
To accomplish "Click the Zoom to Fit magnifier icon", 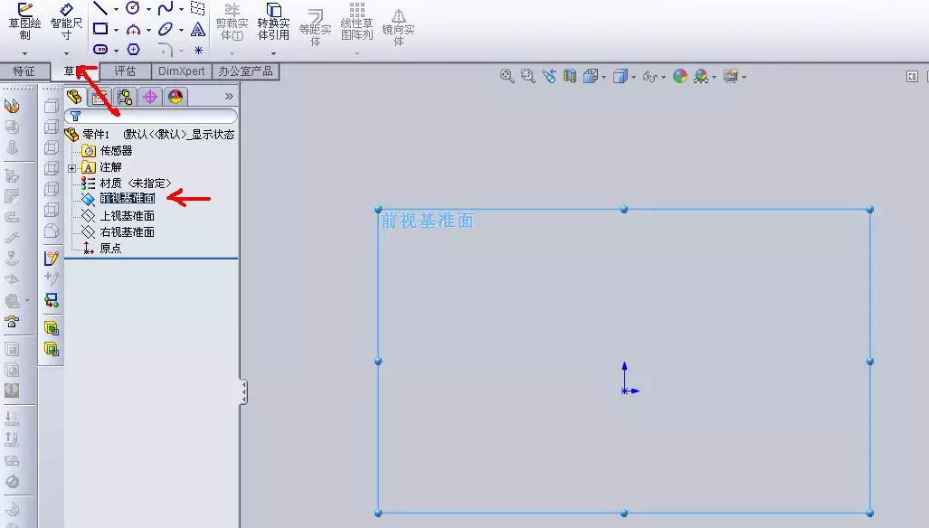I will (x=507, y=76).
